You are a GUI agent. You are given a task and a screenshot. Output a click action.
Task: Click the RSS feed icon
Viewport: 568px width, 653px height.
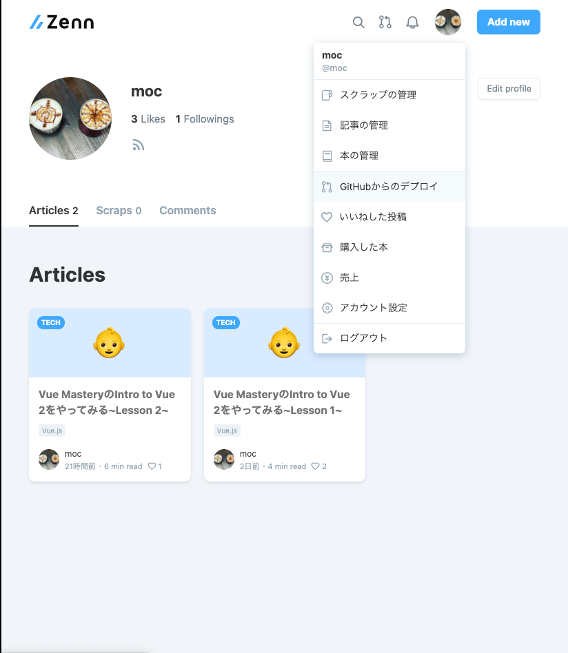tap(139, 145)
